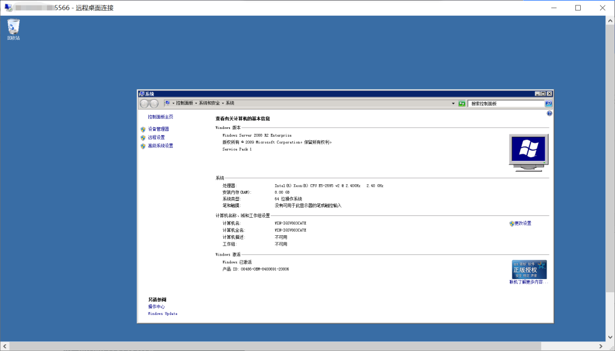Viewport: 615px width, 351px height.
Task: Open the blue help question mark icon
Action: click(x=549, y=113)
